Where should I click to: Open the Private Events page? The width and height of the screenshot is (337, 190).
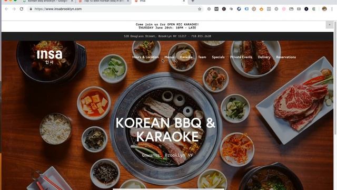(x=241, y=57)
